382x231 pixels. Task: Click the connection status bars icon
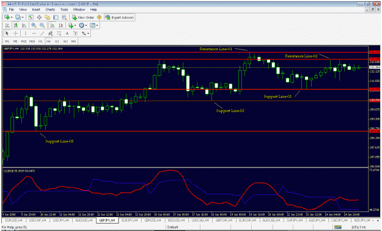(x=337, y=227)
